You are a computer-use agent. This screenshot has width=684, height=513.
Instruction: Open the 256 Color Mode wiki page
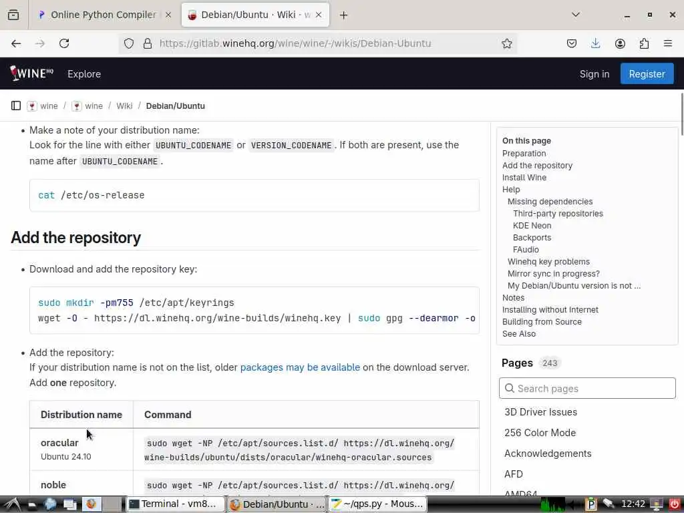click(x=540, y=433)
